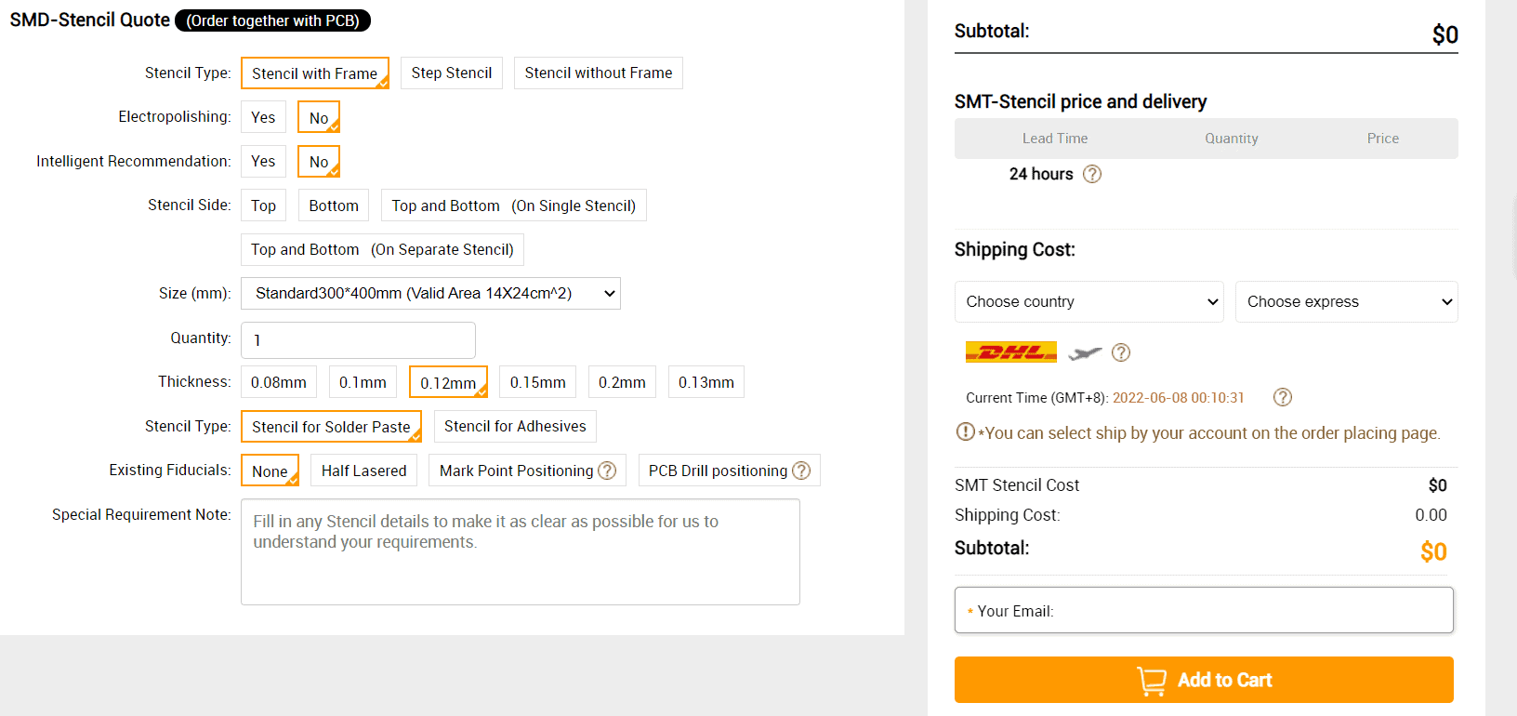Image resolution: width=1517 pixels, height=716 pixels.
Task: Click help icon for PCB Drill positioning
Action: coord(801,471)
